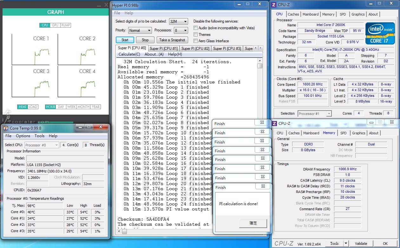This screenshot has width=400, height=248.
Task: Check the Aero Glass Interface option
Action: tap(195, 41)
